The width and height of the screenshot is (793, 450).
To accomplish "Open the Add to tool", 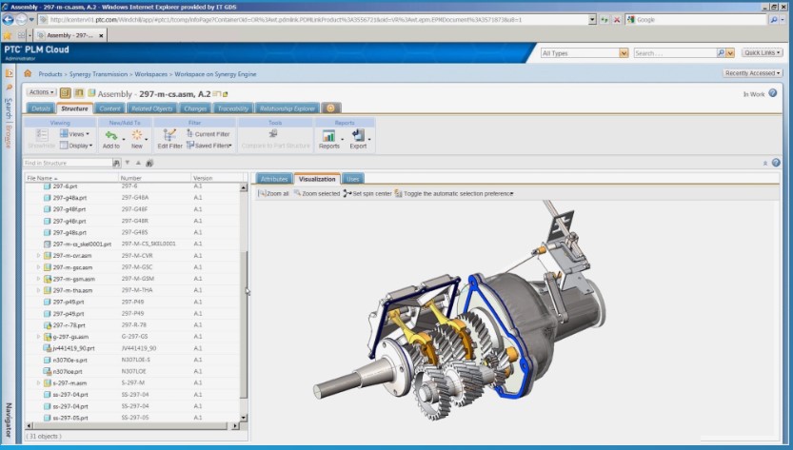I will 111,140.
